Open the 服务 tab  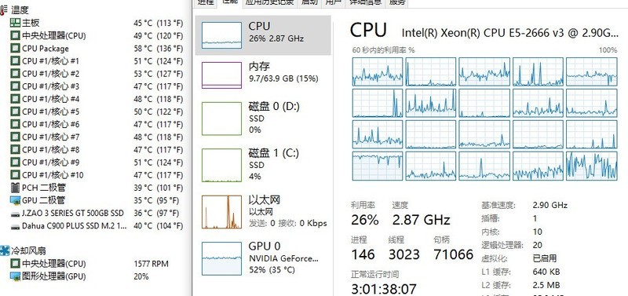pos(396,2)
